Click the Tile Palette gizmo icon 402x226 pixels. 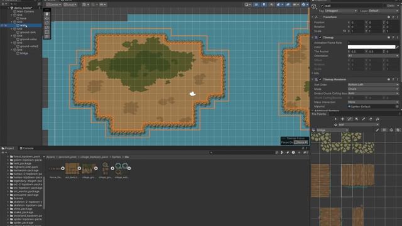[x=391, y=130]
